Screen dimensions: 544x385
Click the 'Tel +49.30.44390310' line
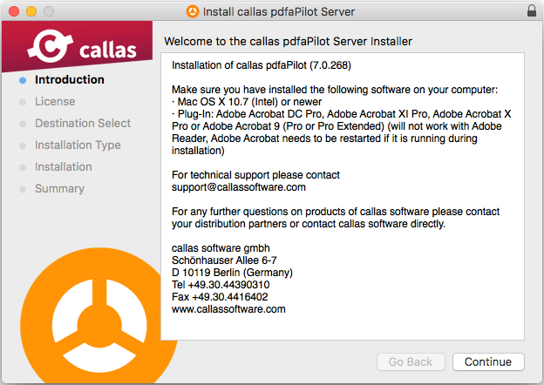point(221,285)
